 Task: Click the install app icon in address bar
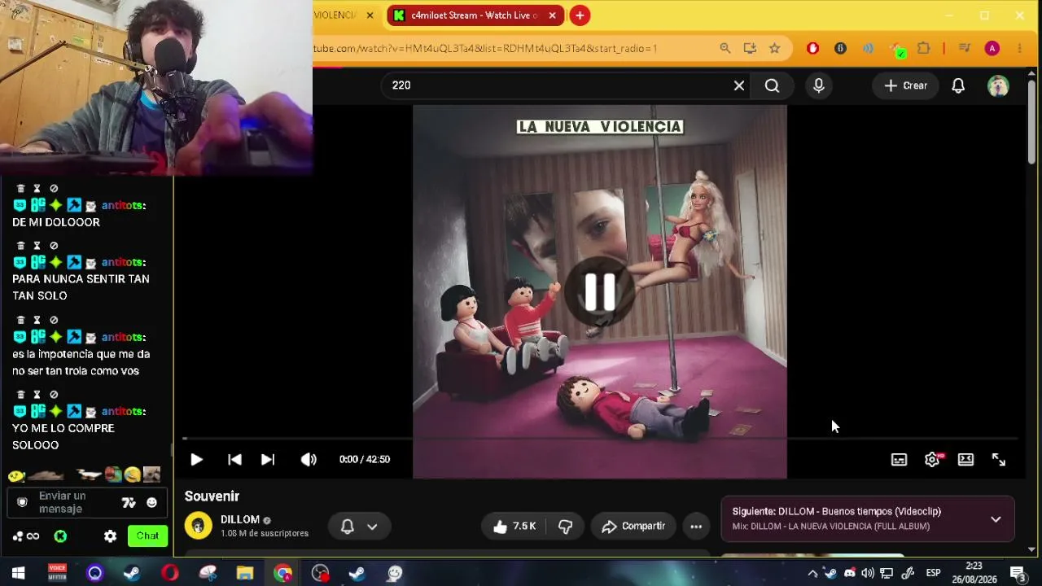pyautogui.click(x=750, y=49)
